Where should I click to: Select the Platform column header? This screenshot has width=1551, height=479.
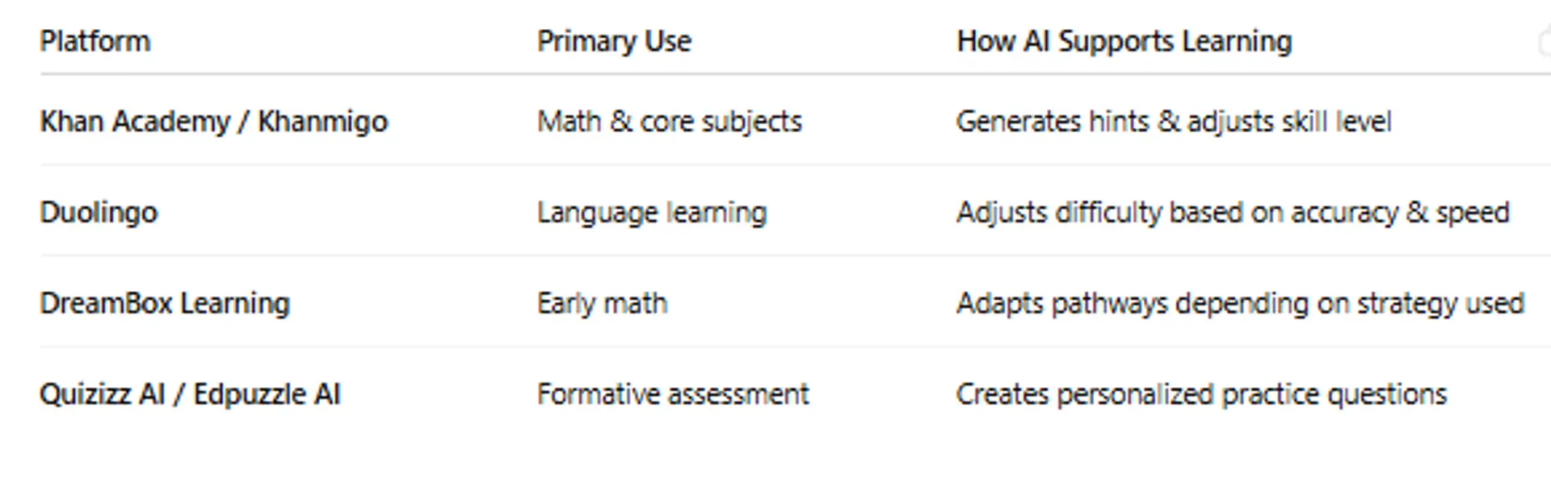tap(95, 41)
